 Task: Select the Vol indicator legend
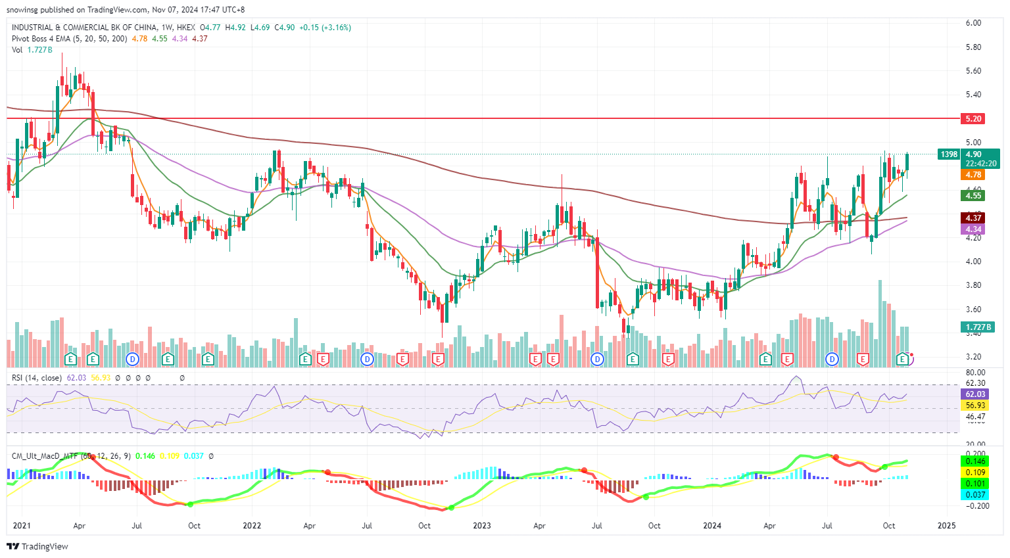(x=17, y=50)
